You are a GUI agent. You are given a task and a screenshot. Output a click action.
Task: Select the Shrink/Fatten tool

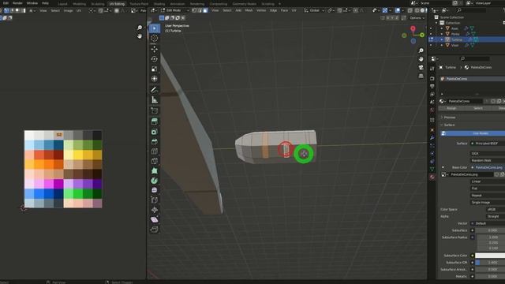155,210
